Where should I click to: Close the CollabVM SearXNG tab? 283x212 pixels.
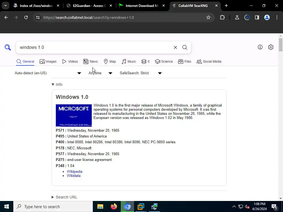pyautogui.click(x=216, y=6)
